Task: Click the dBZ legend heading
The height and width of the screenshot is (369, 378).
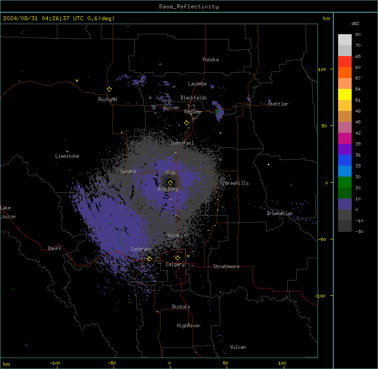Action: tap(355, 24)
